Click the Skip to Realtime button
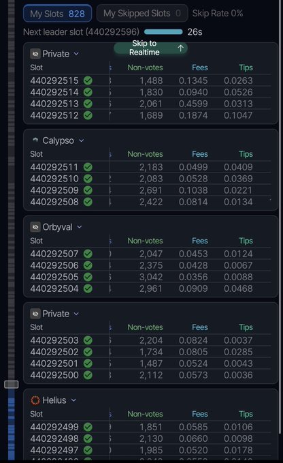Image resolution: width=283 pixels, height=463 pixels. 150,48
